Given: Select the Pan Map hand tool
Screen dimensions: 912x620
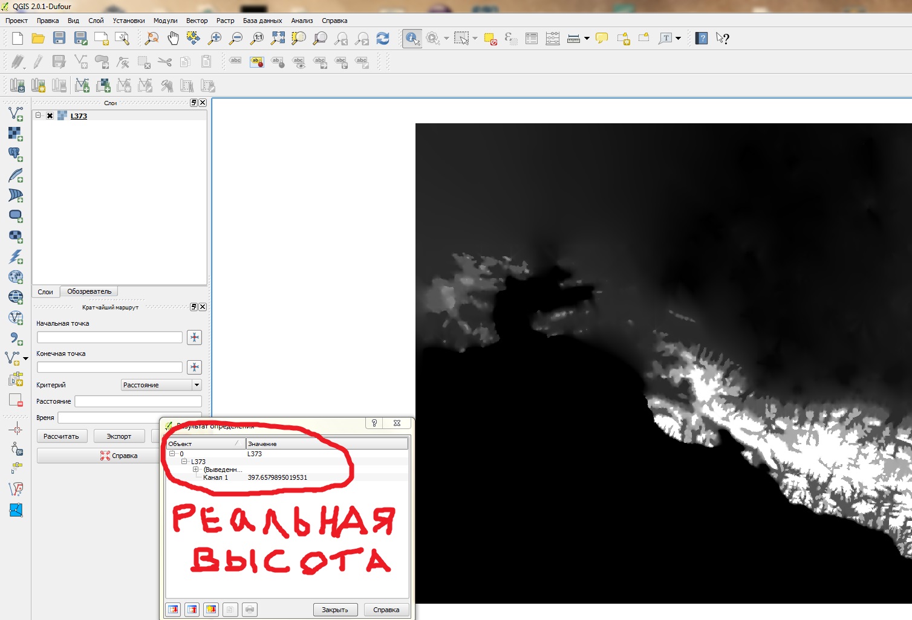Looking at the screenshot, I should [173, 39].
